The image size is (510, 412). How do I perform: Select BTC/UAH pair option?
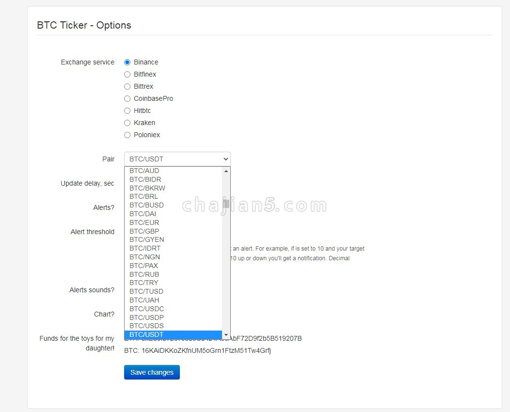click(x=174, y=300)
